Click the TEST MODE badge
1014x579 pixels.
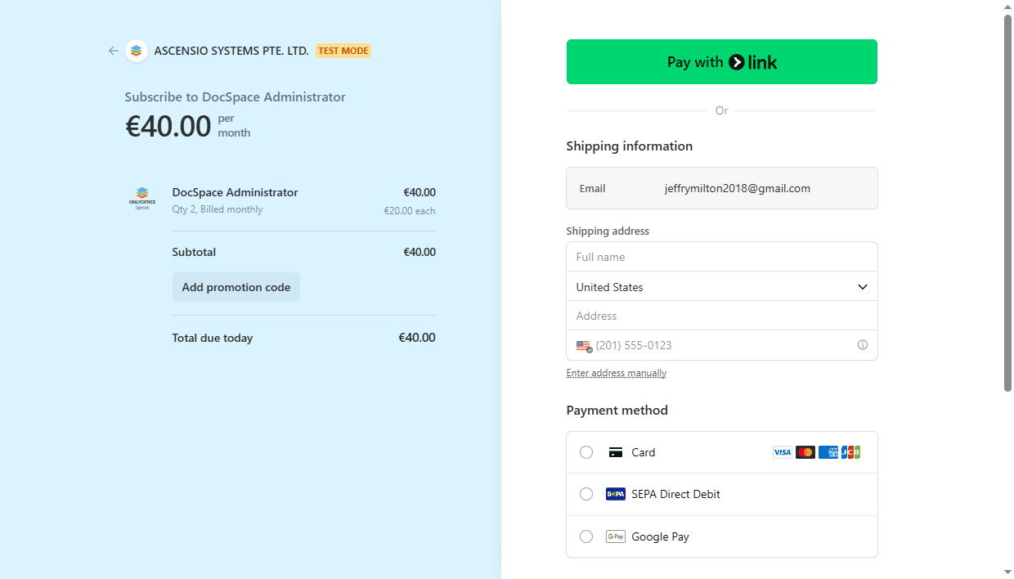(343, 50)
